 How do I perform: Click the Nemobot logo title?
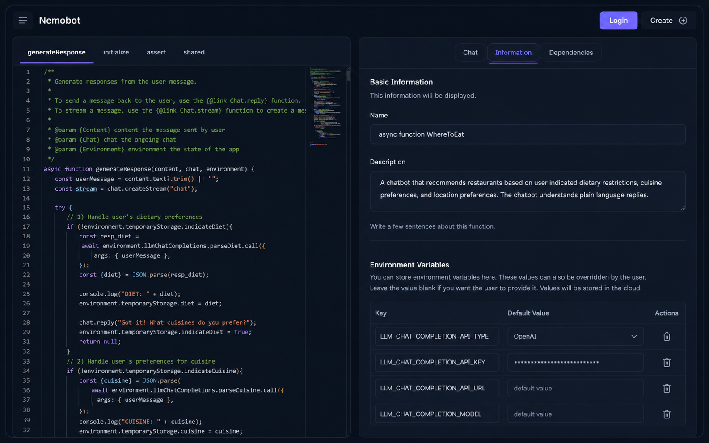point(59,20)
